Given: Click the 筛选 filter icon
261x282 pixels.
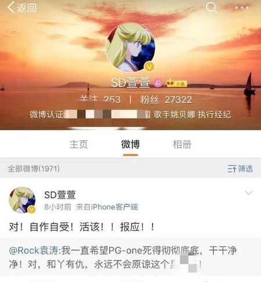Looking at the screenshot, I should pos(240,169).
